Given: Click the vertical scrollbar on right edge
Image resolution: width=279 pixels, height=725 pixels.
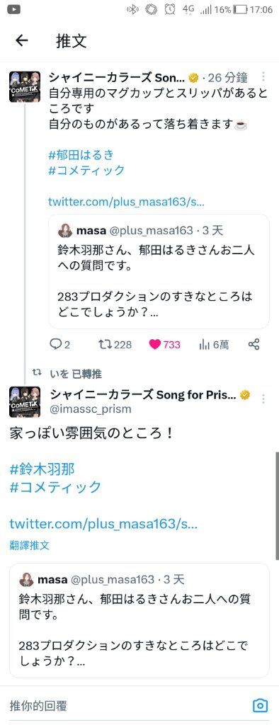Looking at the screenshot, I should [277, 506].
